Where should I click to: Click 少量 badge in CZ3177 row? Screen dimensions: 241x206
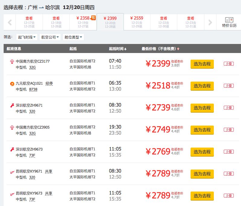(x=229, y=64)
